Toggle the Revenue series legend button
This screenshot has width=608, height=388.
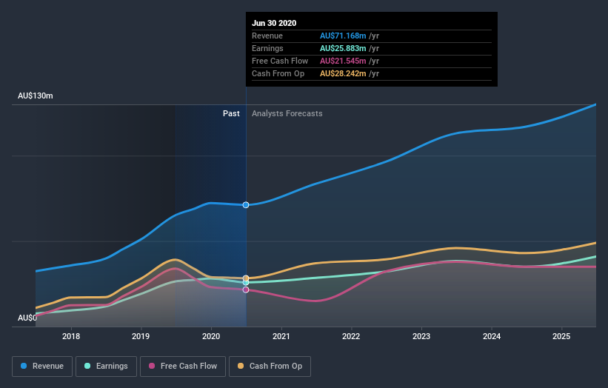(42, 367)
